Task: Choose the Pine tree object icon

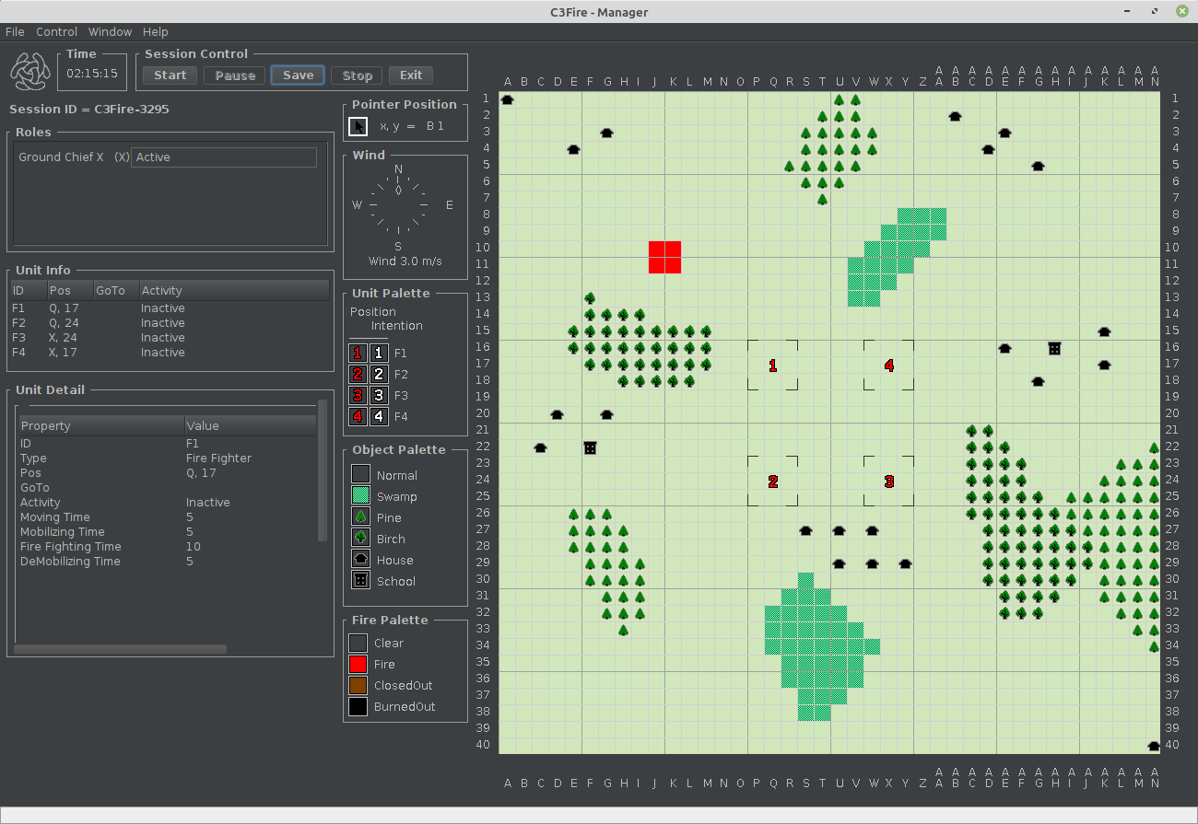Action: tap(360, 517)
